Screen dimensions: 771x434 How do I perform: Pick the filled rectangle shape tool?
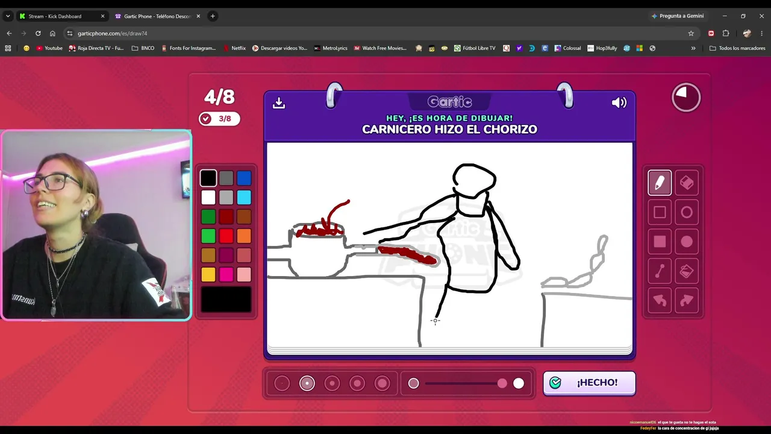[x=660, y=242]
